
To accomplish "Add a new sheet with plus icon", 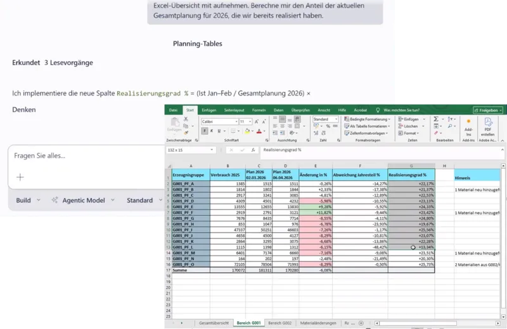I will tap(361, 323).
